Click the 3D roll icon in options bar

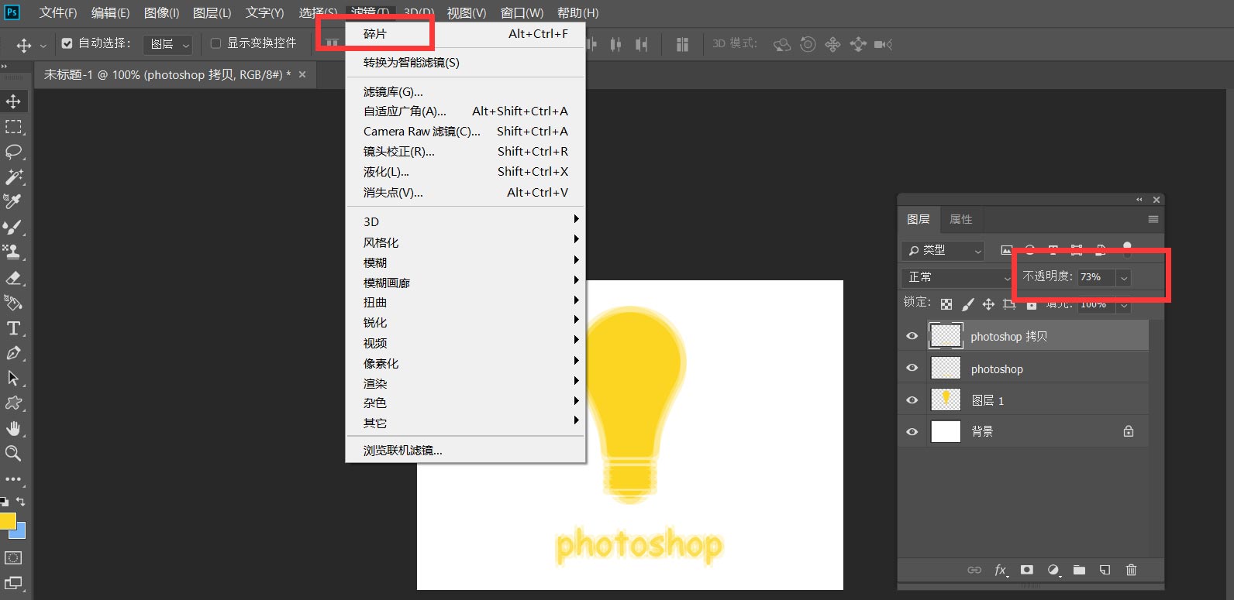coord(808,44)
